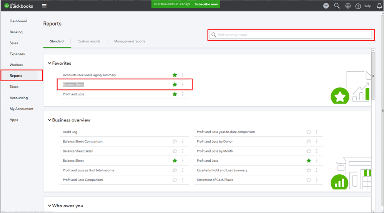Open the Settings gear menu
This screenshot has height=213, width=384.
tap(348, 6)
